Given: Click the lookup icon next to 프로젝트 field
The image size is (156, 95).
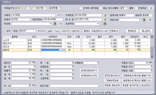Looking at the screenshot, I should (x=105, y=24).
